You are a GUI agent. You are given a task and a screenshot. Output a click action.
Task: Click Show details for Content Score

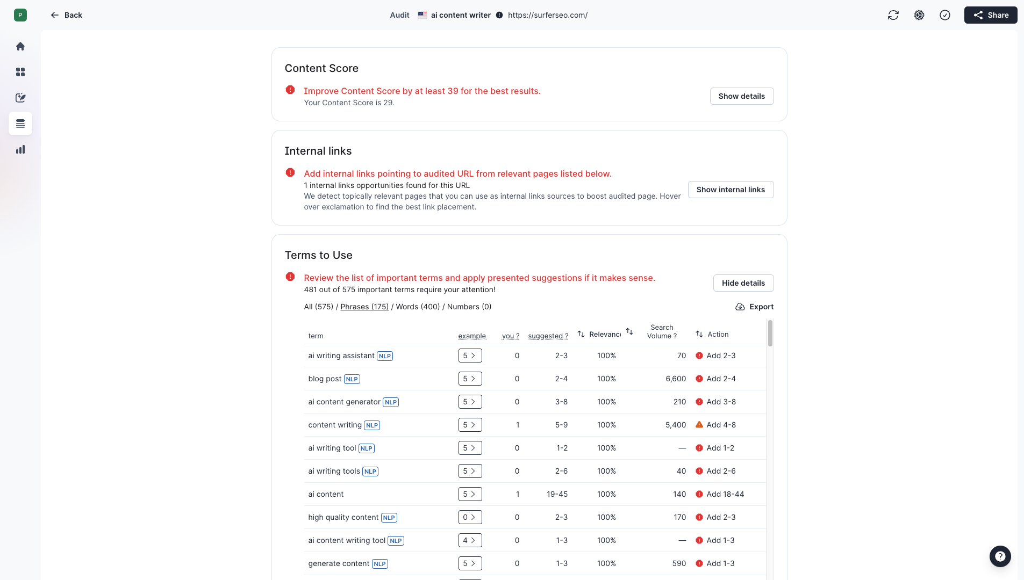[x=742, y=96]
